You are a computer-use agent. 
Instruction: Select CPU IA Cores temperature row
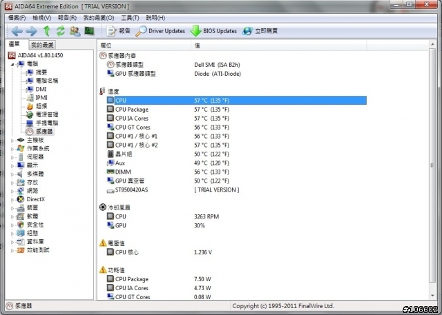point(237,119)
